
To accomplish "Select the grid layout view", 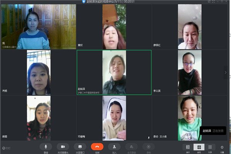I will click(x=199, y=147).
